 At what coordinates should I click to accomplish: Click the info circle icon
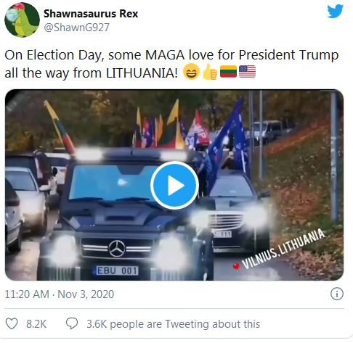(337, 294)
